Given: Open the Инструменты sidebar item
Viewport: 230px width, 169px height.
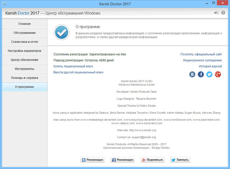Looking at the screenshot, I should click(24, 69).
